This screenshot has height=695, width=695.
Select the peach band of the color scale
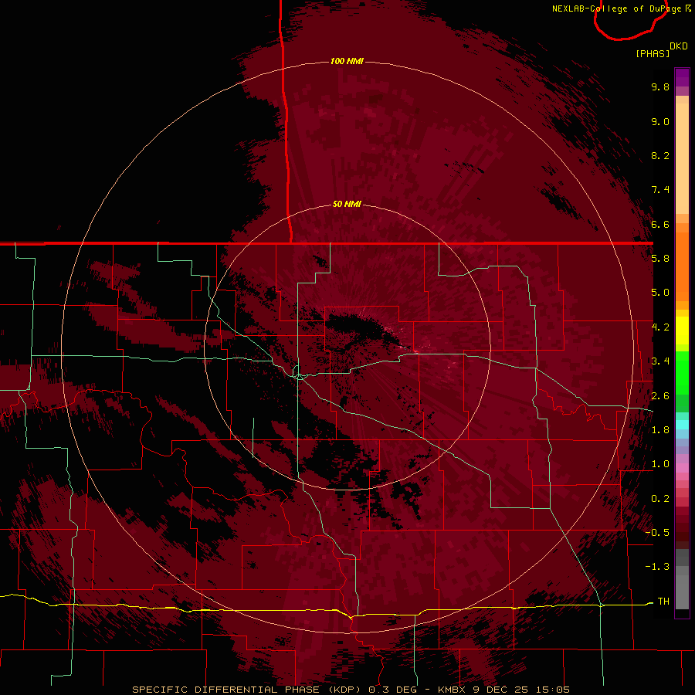pyautogui.click(x=682, y=158)
